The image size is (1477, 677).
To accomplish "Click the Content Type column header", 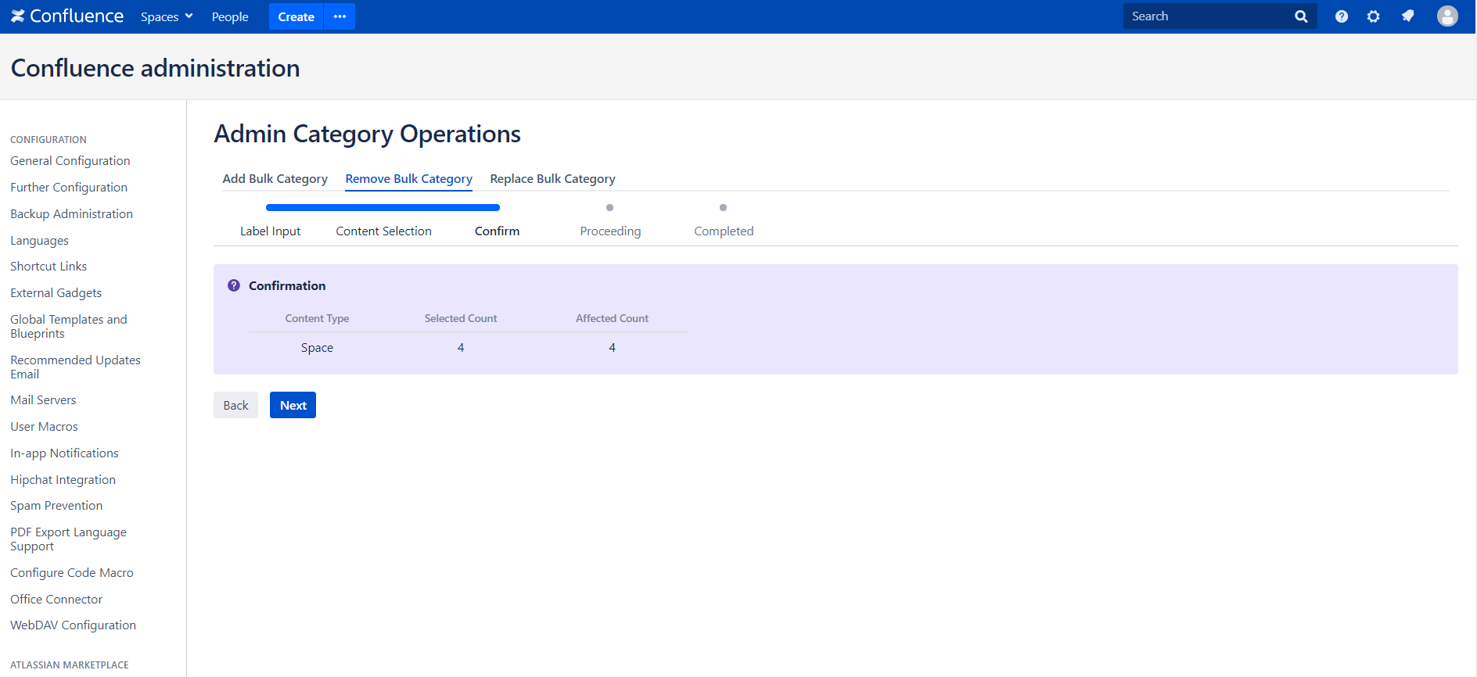I will pos(317,318).
